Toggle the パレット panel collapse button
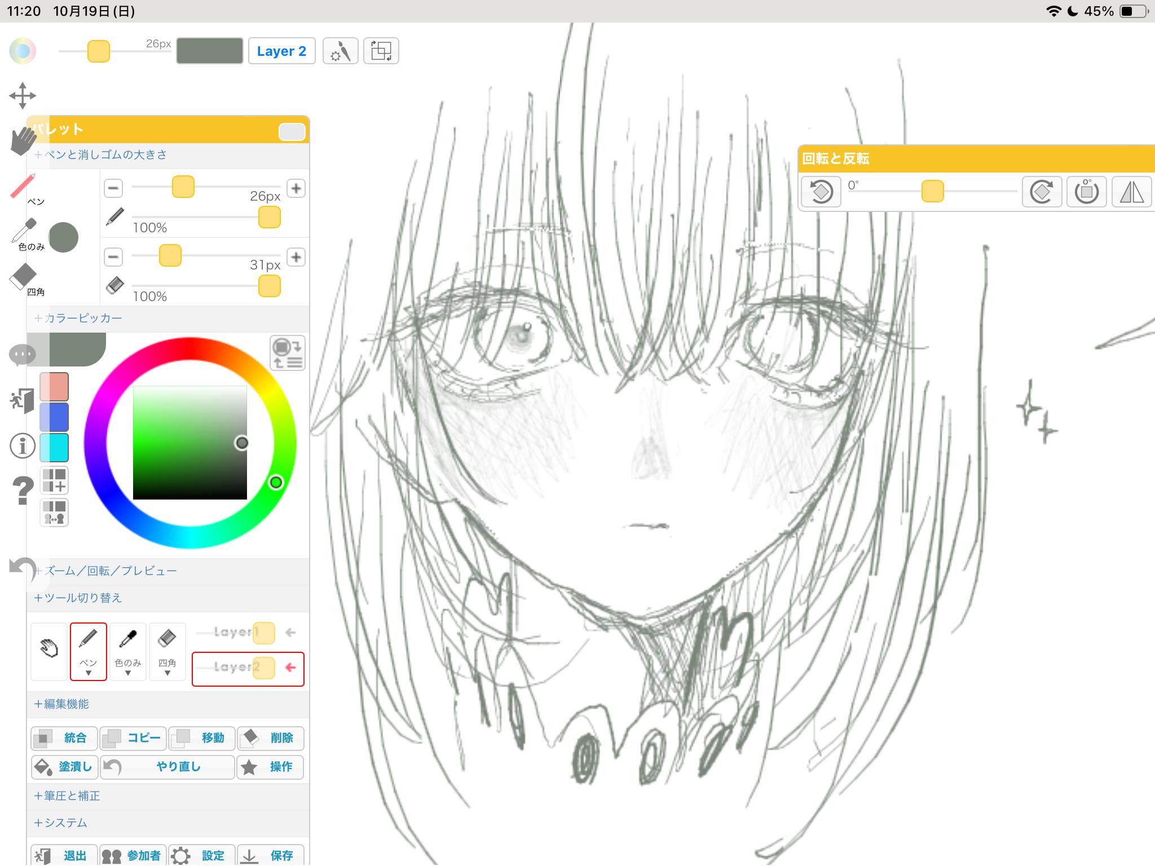The width and height of the screenshot is (1155, 866). tap(292, 132)
